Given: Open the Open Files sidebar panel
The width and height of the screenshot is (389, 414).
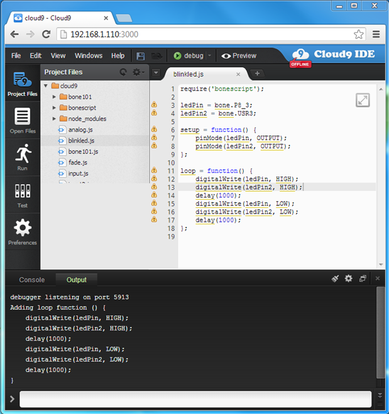Looking at the screenshot, I should click(x=23, y=121).
